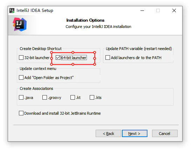Enable Add "Open Folder as Project" option

[21, 77]
